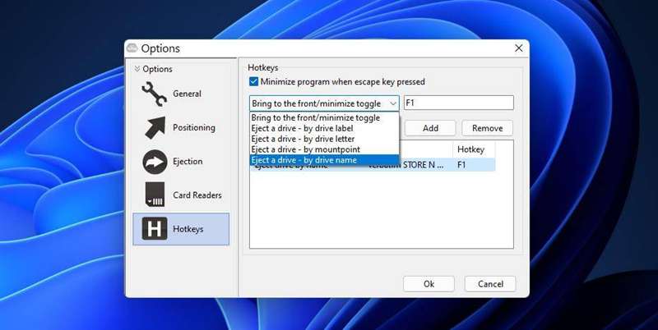The height and width of the screenshot is (330, 658).
Task: Choose Eject a drive - by mountpoint
Action: point(324,149)
